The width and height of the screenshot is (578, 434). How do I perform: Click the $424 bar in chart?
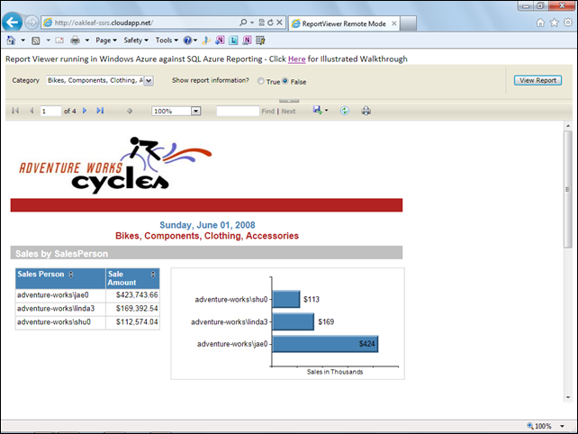[325, 344]
